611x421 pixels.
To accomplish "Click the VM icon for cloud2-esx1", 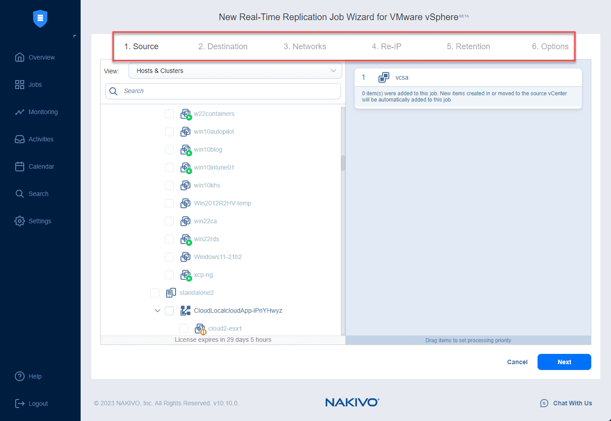I will tap(200, 329).
